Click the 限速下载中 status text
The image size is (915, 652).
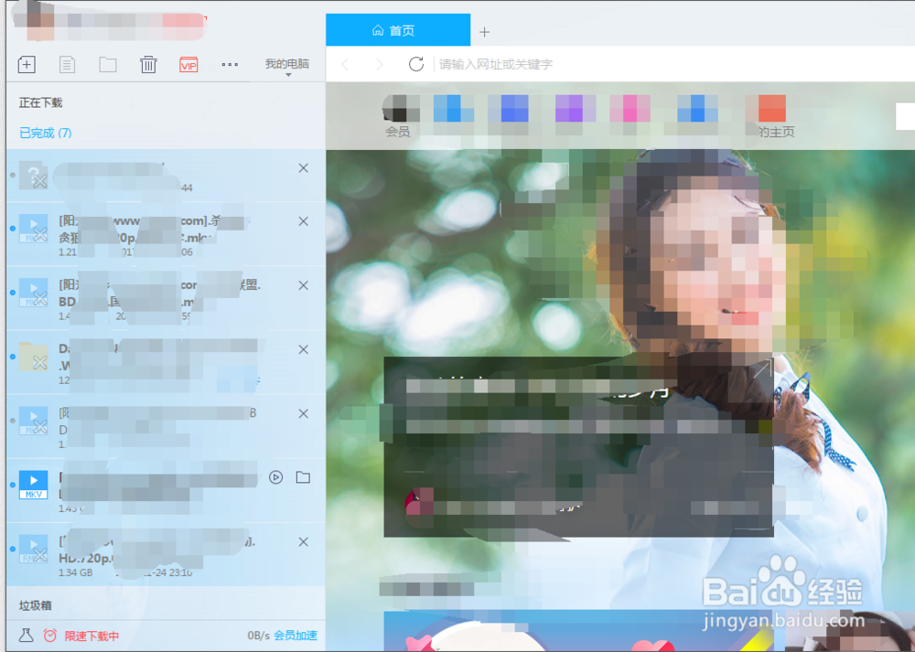click(91, 636)
